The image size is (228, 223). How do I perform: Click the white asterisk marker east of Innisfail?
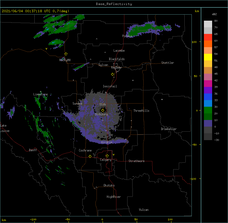point(133,80)
